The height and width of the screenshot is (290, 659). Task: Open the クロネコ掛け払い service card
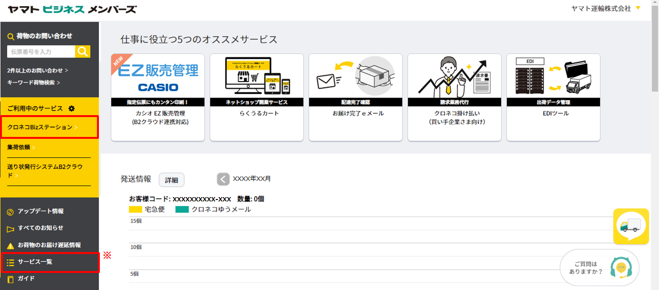coord(455,97)
